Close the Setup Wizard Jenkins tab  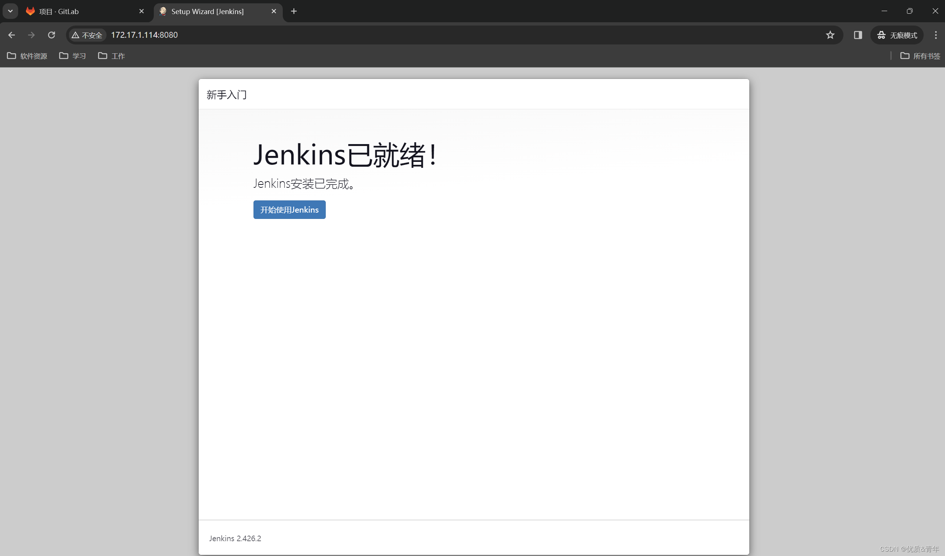pyautogui.click(x=274, y=11)
